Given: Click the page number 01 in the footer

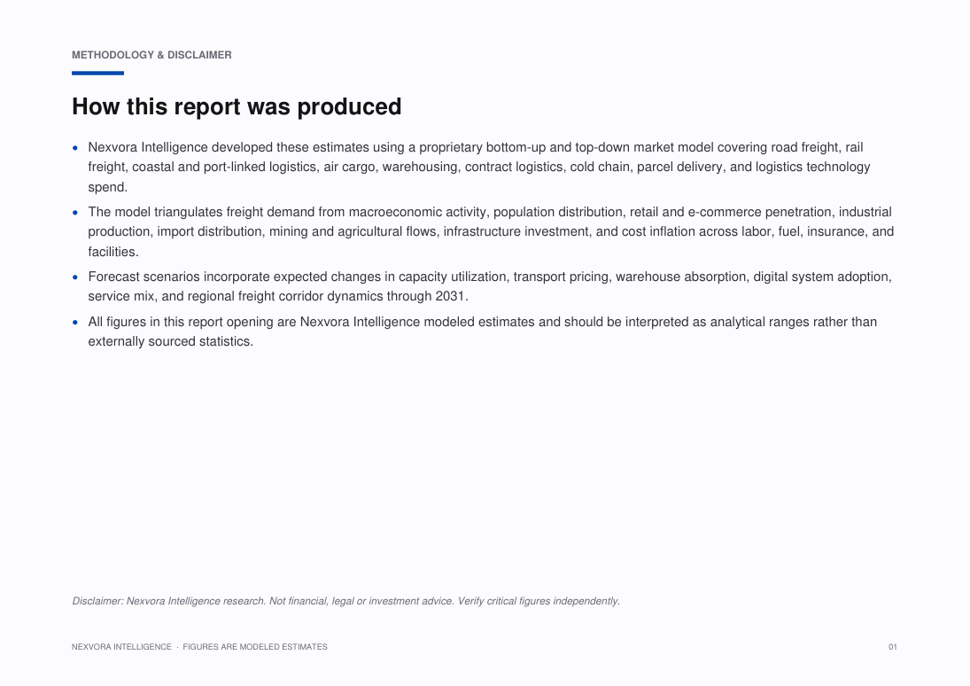Looking at the screenshot, I should [893, 647].
